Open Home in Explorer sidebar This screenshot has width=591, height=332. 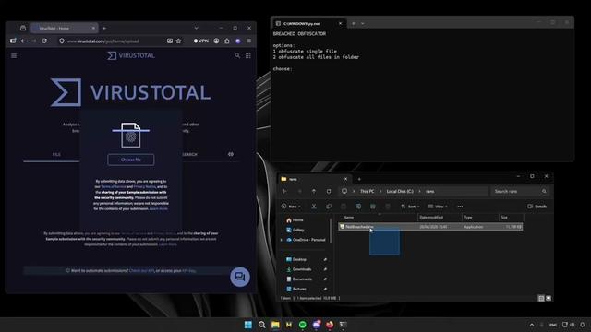coord(295,219)
